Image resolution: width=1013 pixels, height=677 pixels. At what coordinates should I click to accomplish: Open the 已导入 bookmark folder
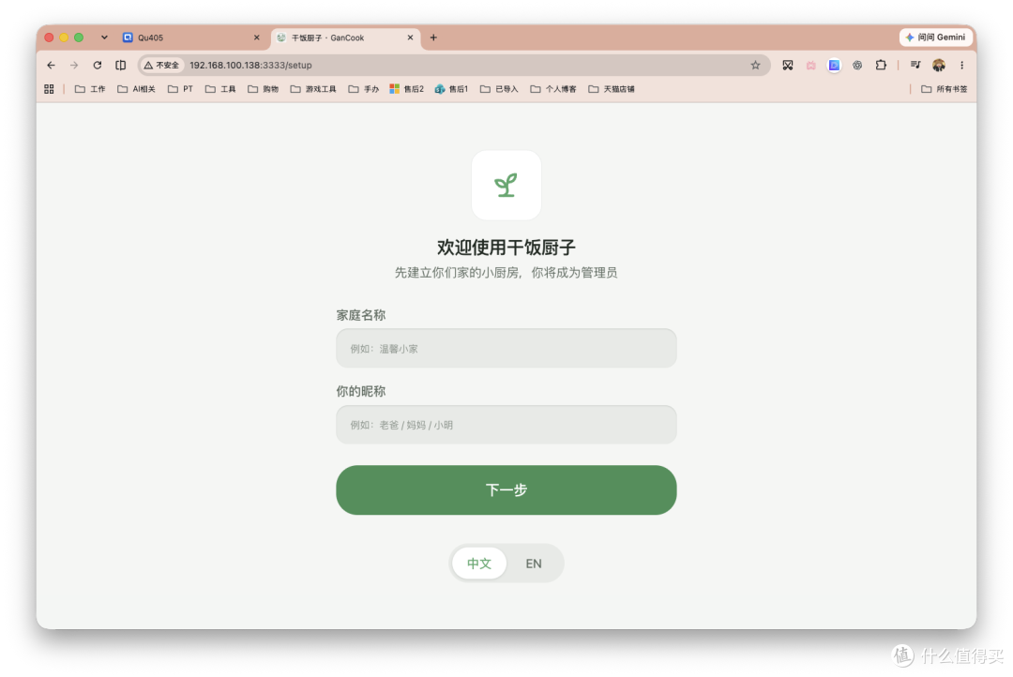pos(499,89)
